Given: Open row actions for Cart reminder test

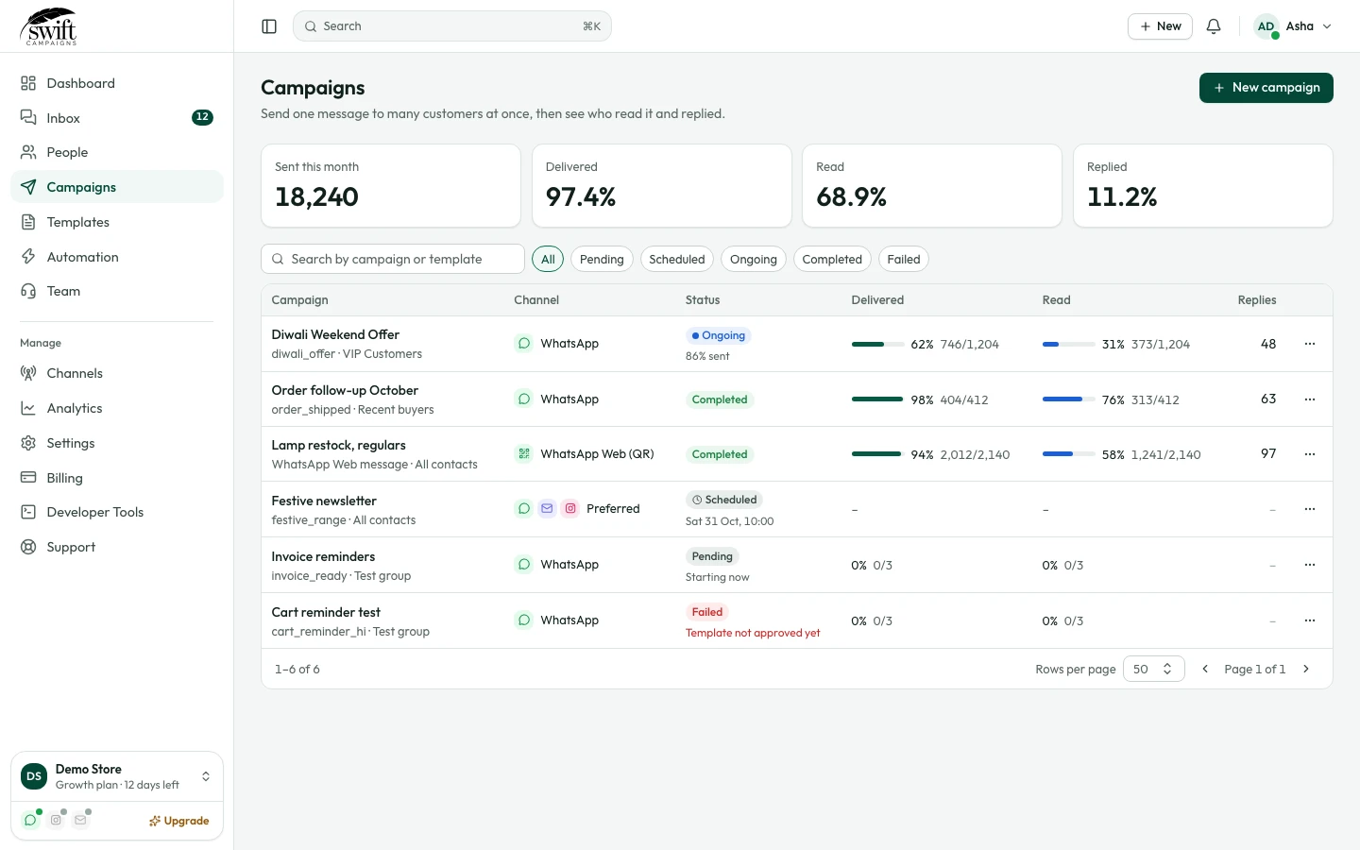Looking at the screenshot, I should pos(1310,620).
